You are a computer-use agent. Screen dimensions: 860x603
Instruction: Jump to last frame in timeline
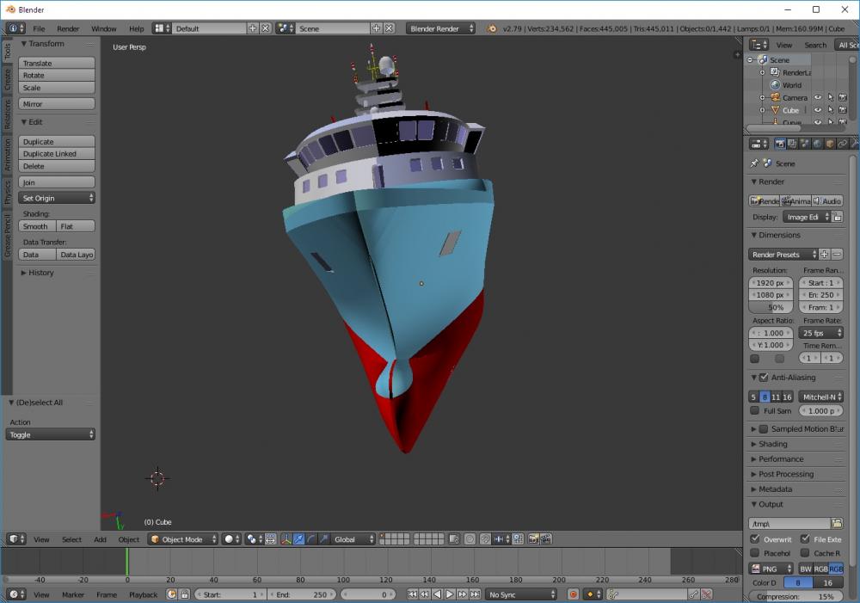pos(475,594)
